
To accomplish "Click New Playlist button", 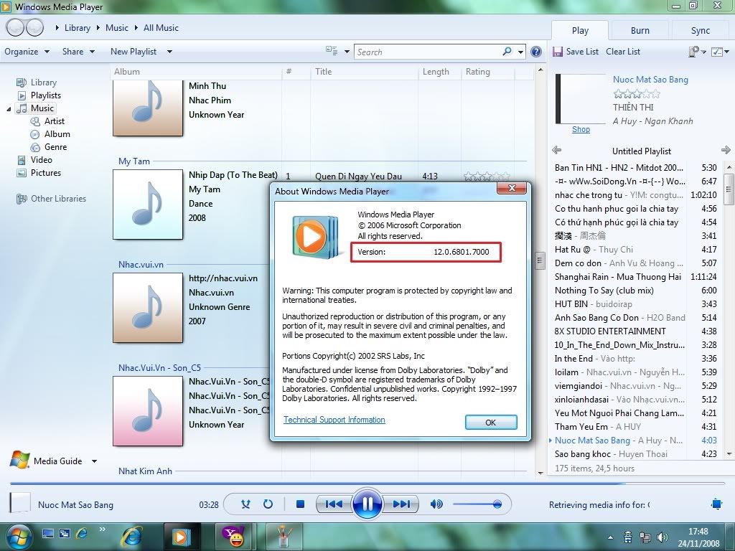I will pos(134,52).
